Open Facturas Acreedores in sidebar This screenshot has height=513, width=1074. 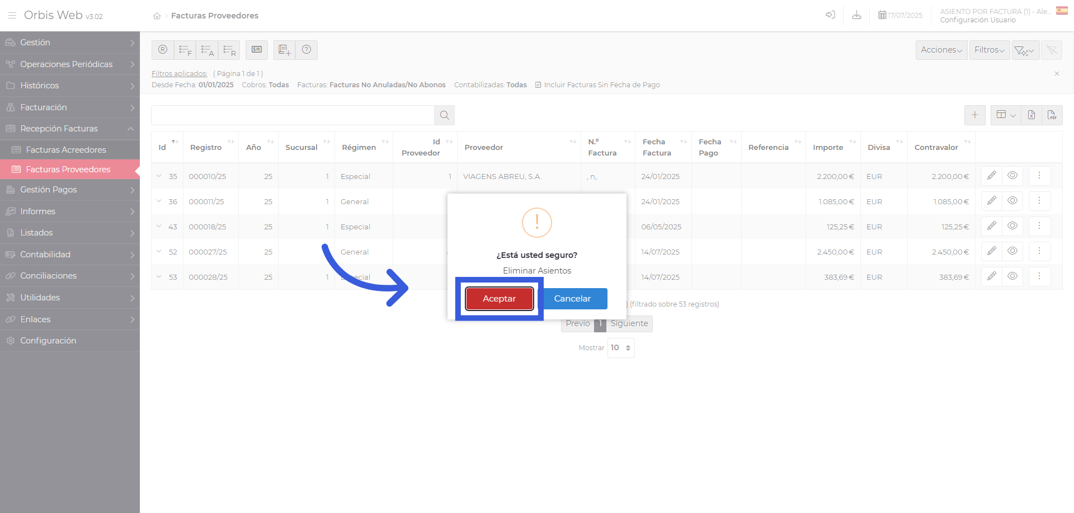(x=66, y=150)
